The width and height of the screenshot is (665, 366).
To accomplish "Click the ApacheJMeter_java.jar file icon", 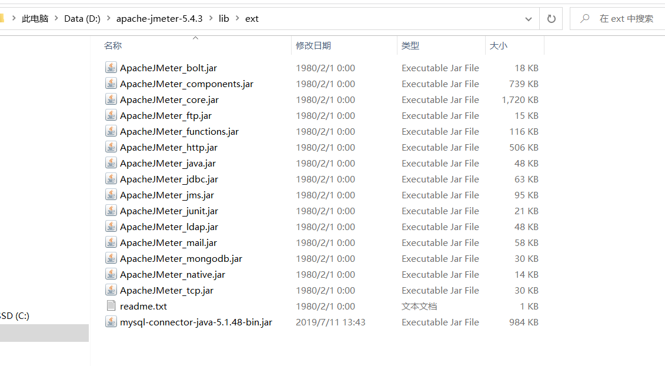I will [x=111, y=162].
